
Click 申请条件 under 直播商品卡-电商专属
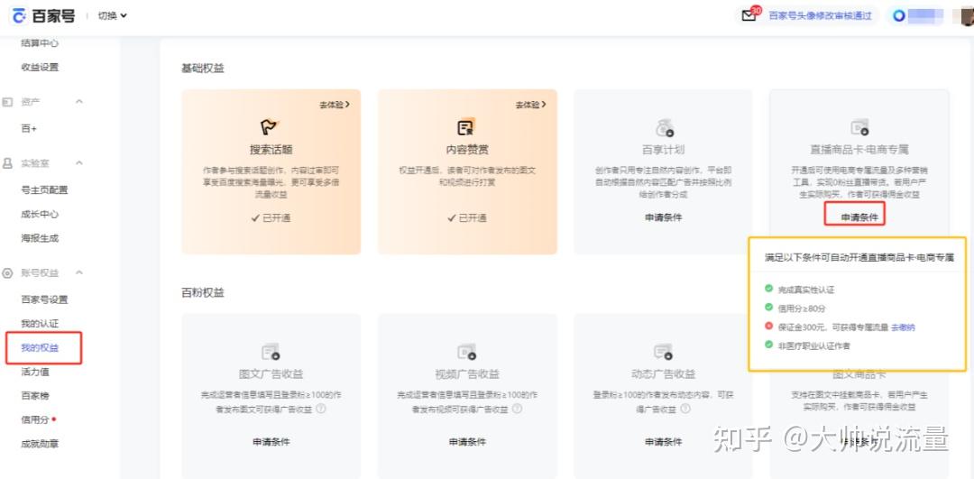[x=859, y=217]
